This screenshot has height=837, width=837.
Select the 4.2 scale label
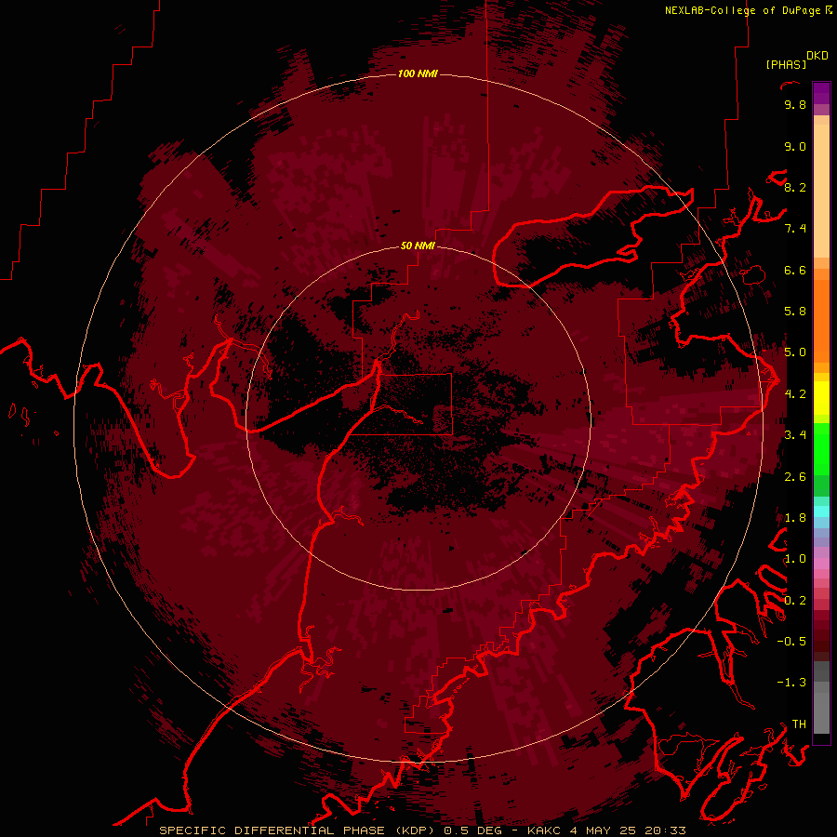[795, 394]
